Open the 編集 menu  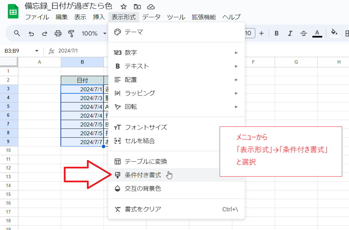tap(62, 17)
